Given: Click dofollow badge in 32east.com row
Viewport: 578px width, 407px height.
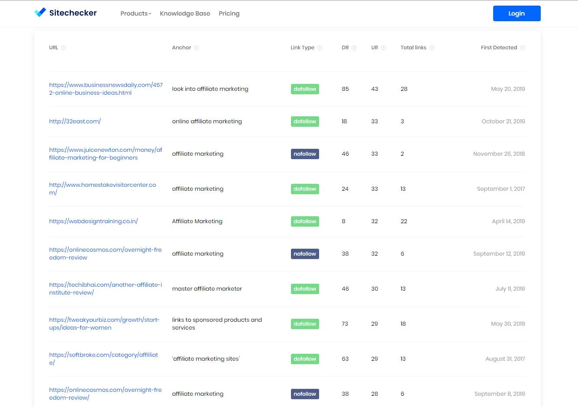Looking at the screenshot, I should click(x=305, y=122).
